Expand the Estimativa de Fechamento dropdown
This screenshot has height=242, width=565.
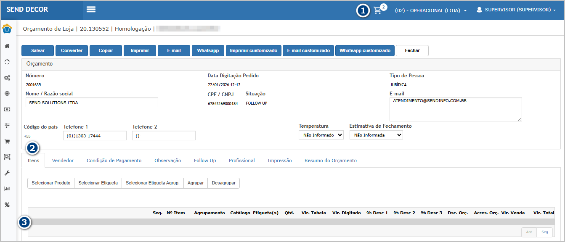pos(376,135)
